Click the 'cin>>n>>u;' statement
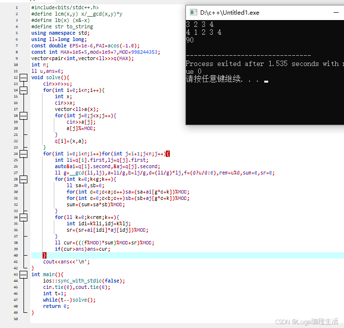 (57, 84)
